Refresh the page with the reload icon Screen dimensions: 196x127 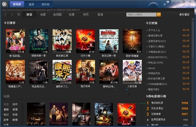[x=19, y=14]
